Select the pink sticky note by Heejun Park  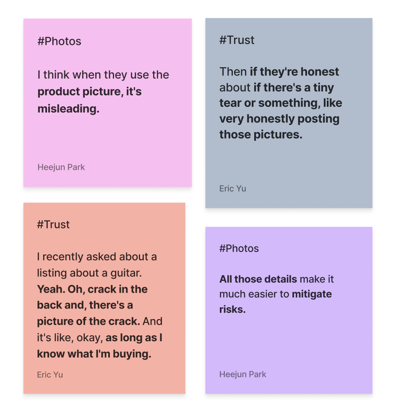click(x=107, y=102)
